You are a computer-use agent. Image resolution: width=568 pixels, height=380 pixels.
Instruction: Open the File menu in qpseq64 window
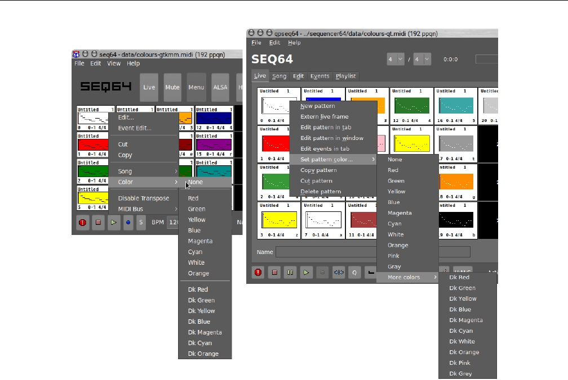coord(256,42)
